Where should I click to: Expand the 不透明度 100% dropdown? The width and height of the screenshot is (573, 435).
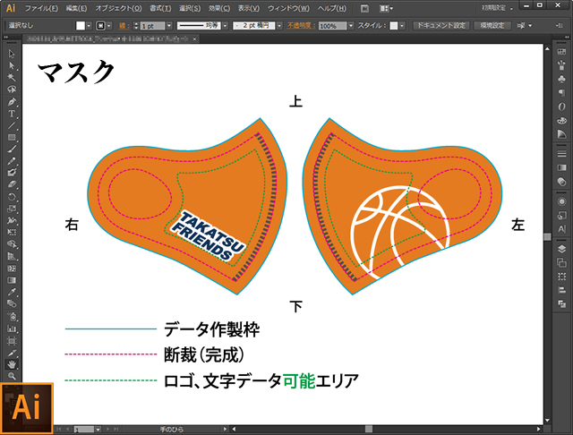pyautogui.click(x=351, y=26)
